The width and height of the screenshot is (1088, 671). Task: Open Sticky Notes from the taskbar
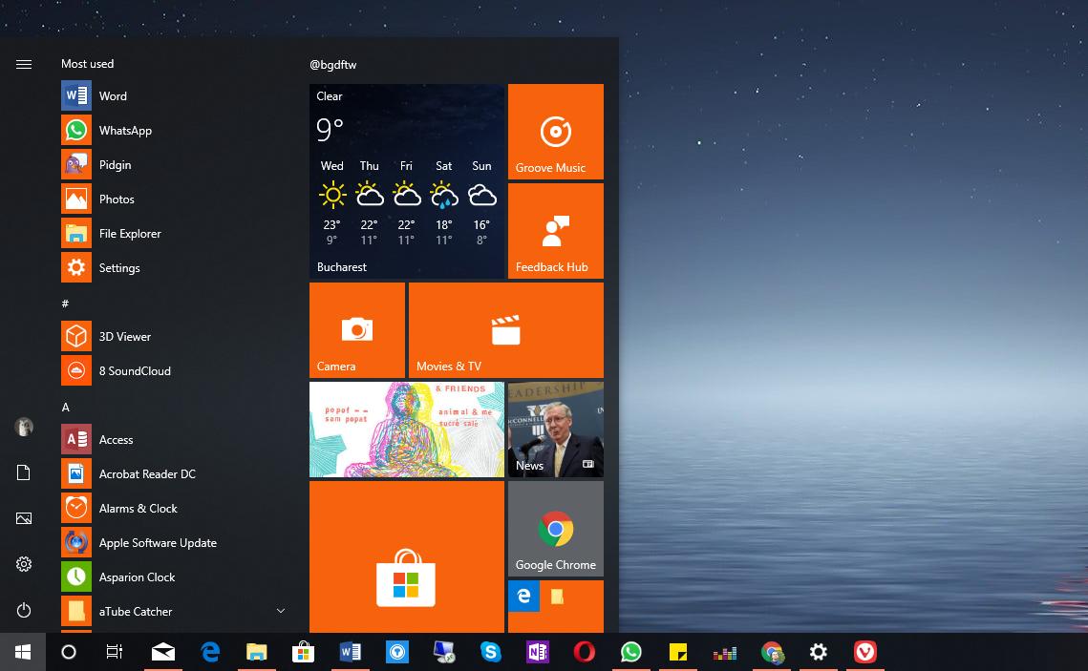(x=678, y=652)
